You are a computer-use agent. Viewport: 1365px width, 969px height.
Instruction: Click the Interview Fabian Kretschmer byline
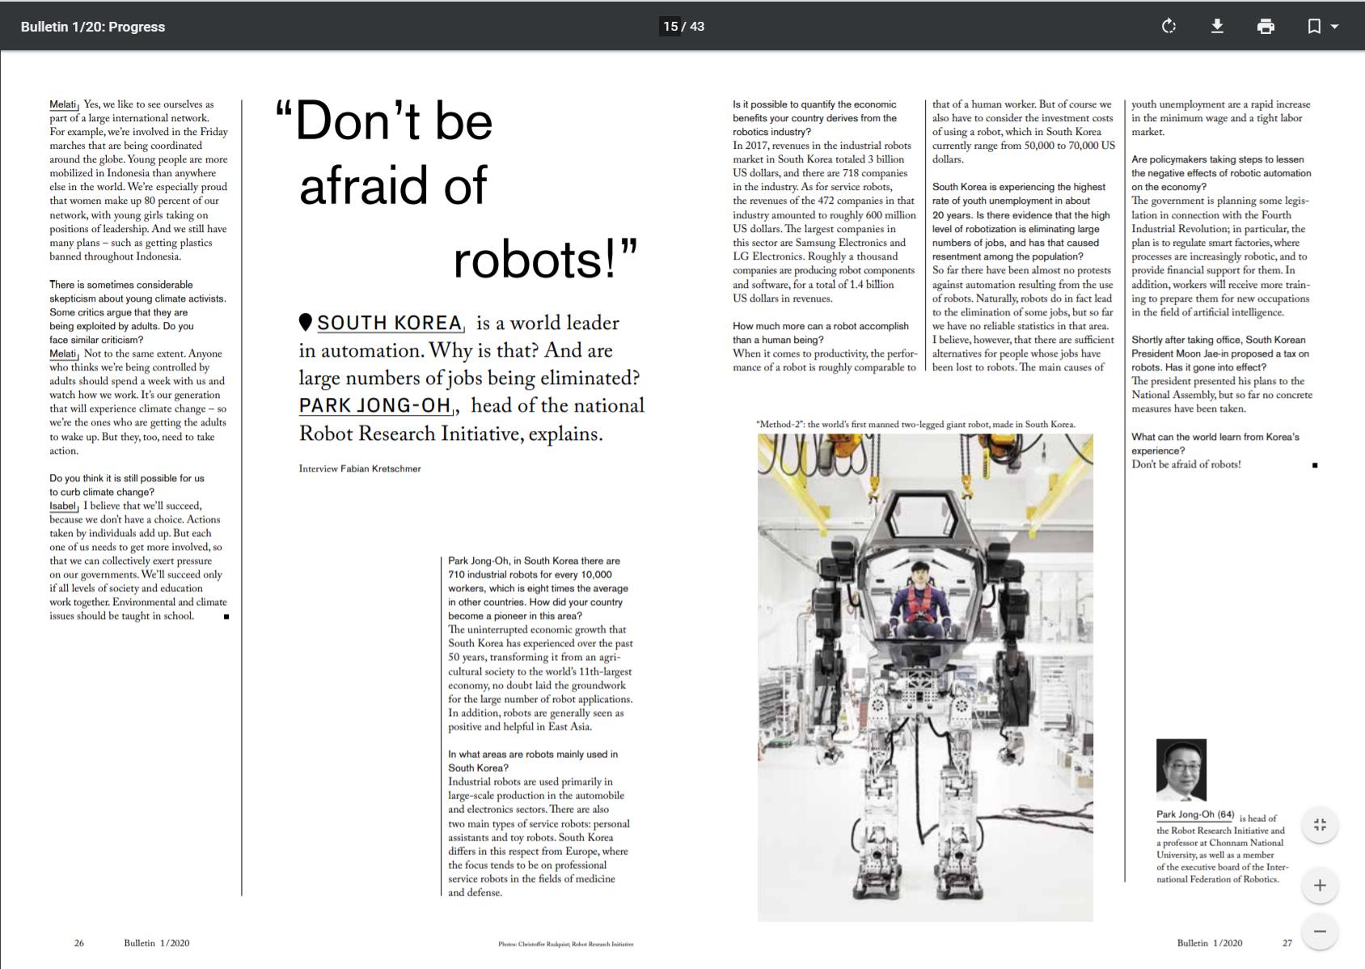[360, 468]
